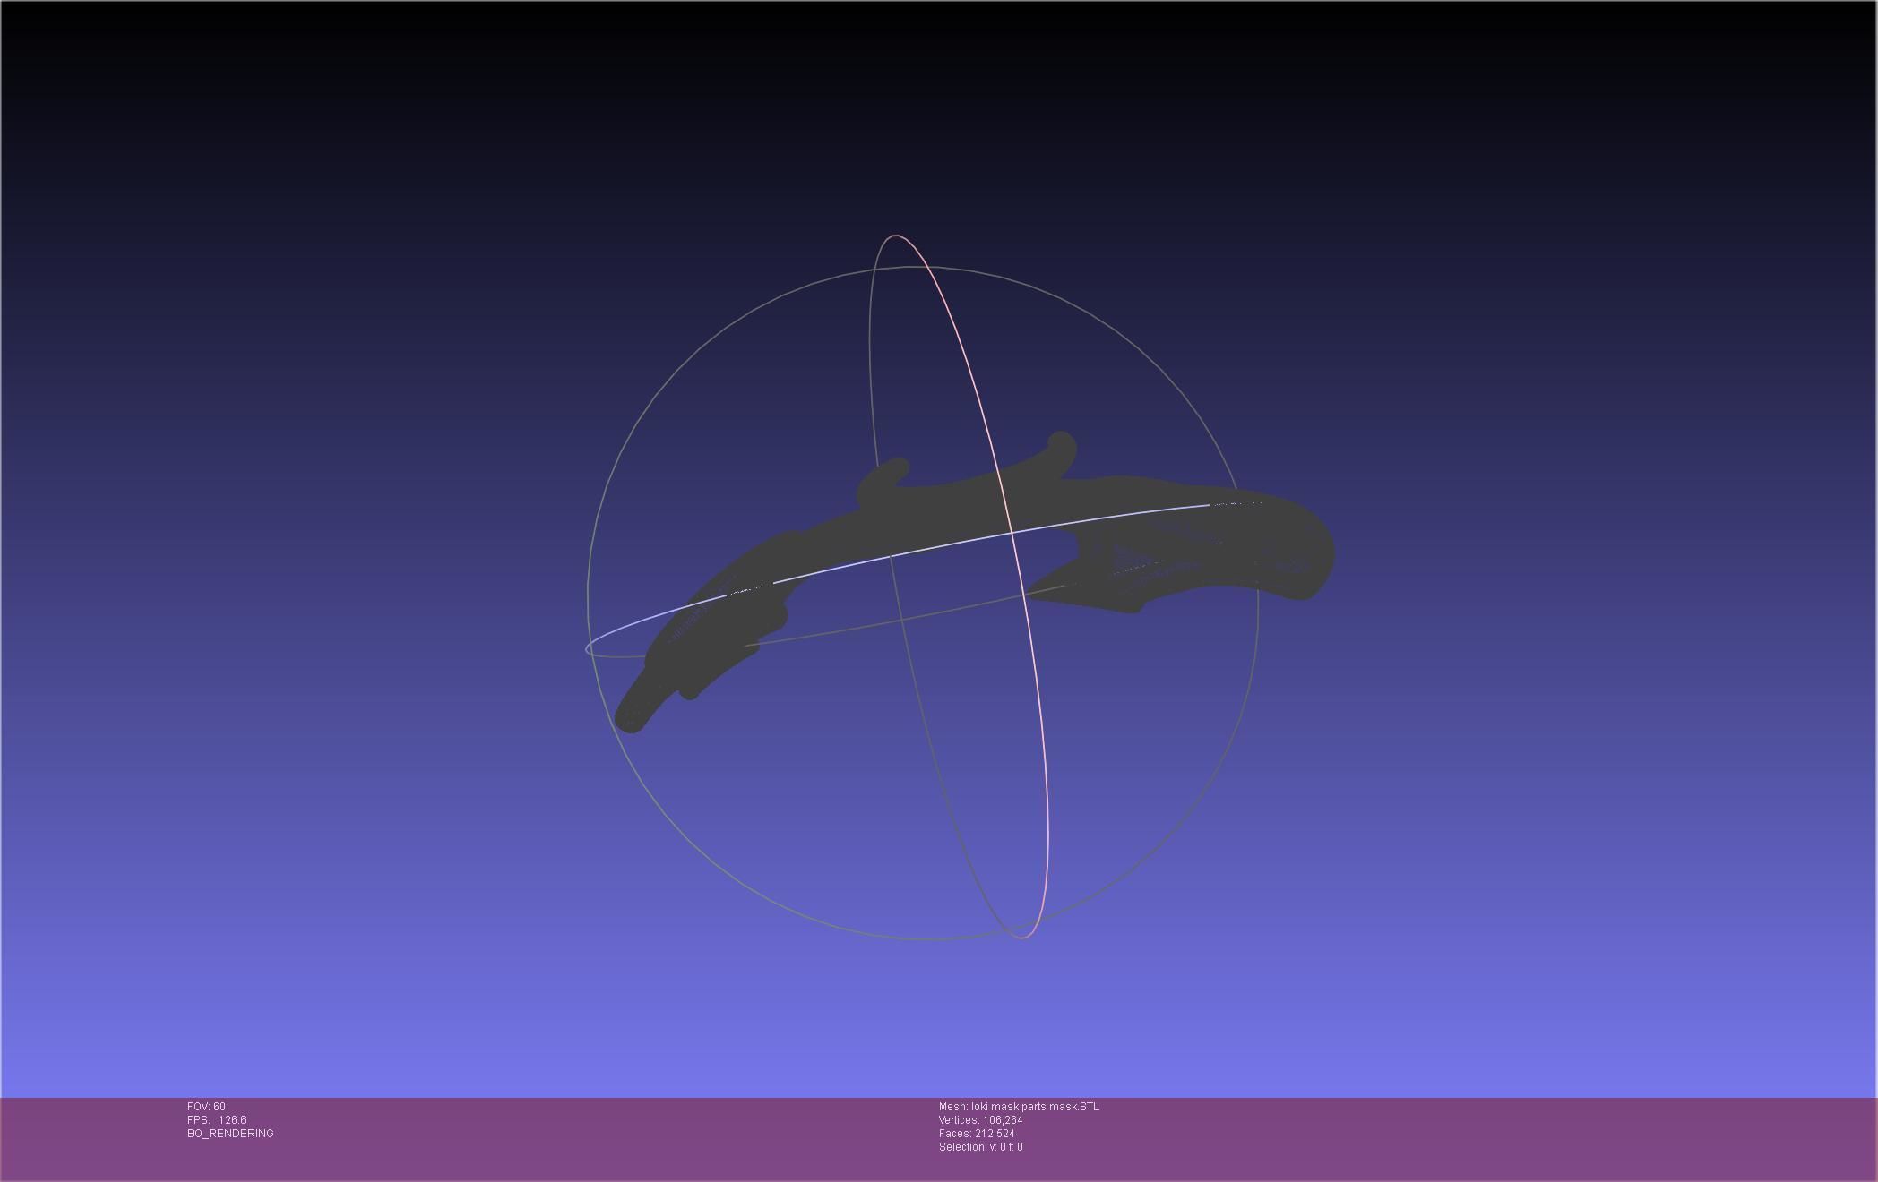This screenshot has width=1878, height=1182.
Task: Click the FPS 126.6 indicator
Action: coord(217,1120)
